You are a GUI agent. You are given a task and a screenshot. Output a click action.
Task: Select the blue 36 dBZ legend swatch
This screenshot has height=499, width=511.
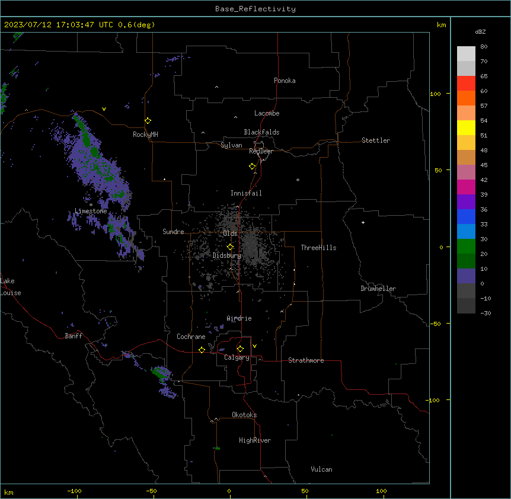[466, 216]
